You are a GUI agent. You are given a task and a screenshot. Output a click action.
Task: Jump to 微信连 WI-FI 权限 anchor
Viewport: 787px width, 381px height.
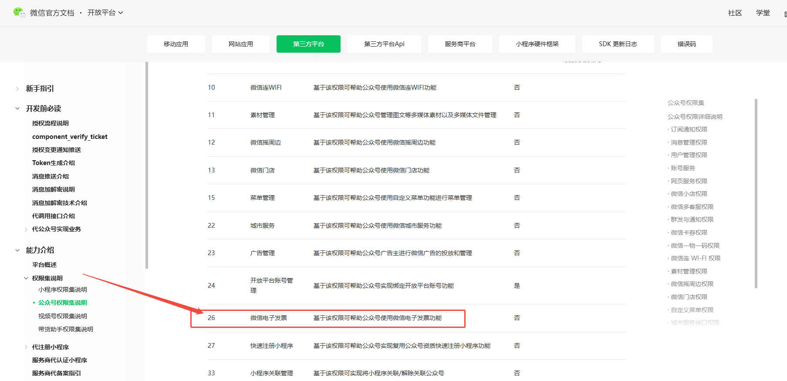point(696,258)
